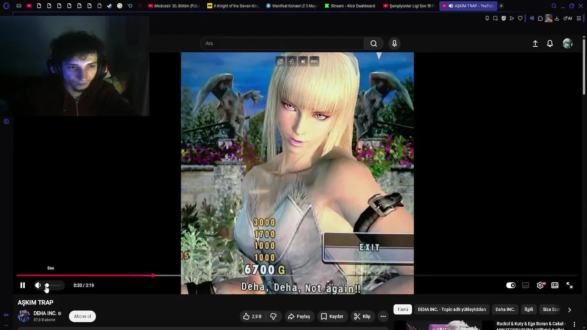Viewport: 587px width, 330px height.
Task: Click the pin icon in address bar
Action: pos(487,18)
